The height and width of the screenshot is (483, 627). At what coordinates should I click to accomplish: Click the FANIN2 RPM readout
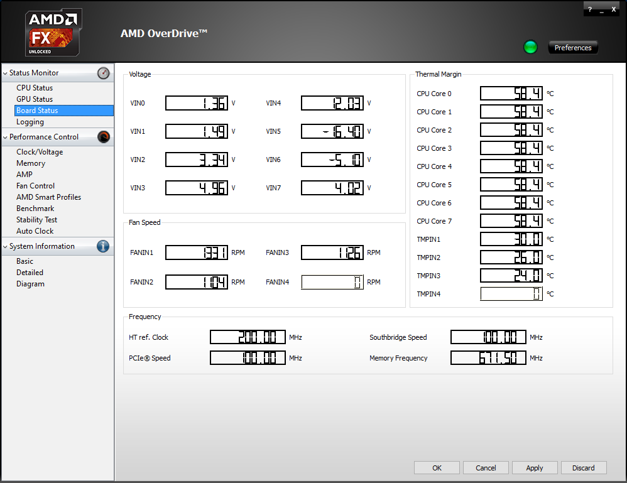[x=197, y=282]
